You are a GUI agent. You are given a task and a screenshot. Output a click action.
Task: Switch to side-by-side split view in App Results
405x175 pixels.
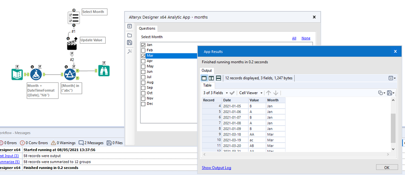tap(211, 78)
